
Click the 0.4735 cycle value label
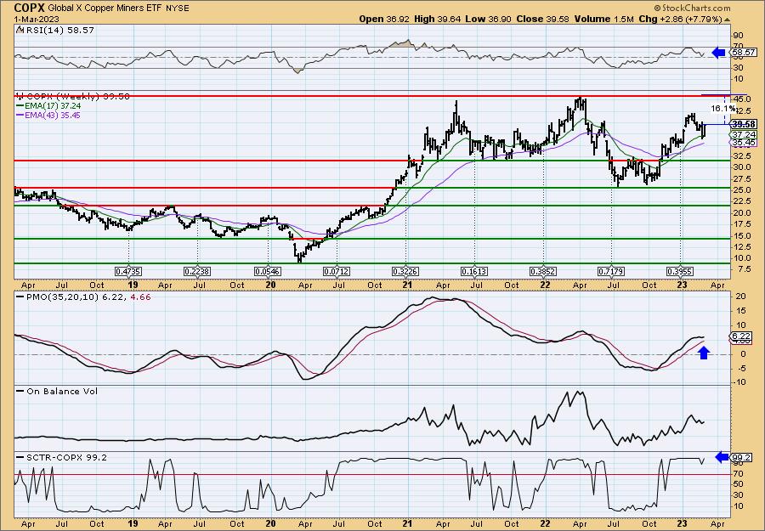pos(128,271)
